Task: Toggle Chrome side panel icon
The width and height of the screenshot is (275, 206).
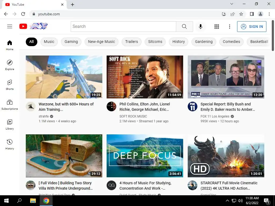Action: [252, 14]
